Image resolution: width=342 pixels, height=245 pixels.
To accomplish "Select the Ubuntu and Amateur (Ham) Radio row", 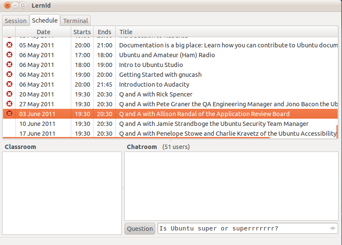I will [x=170, y=55].
